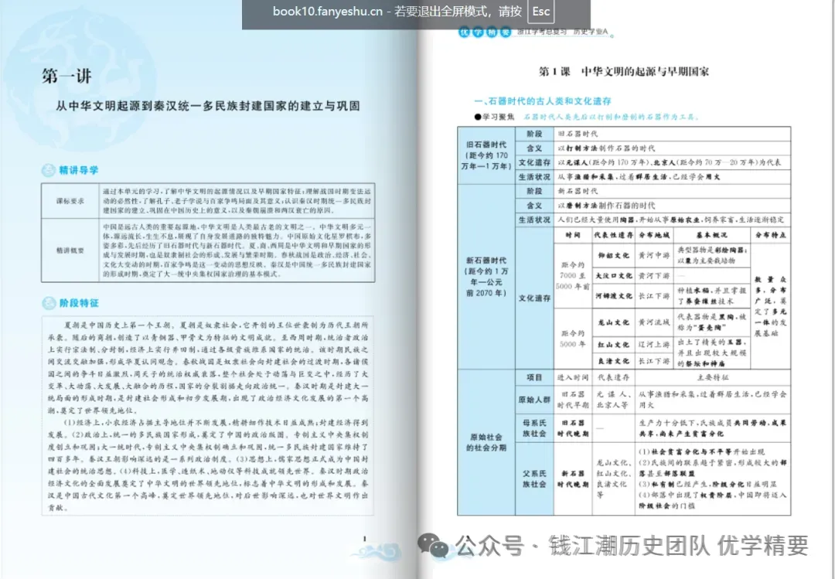Click the title 从中华文明起源到秦汉统一多民族封建国家的建立与巩固
The width and height of the screenshot is (835, 579).
click(208, 105)
